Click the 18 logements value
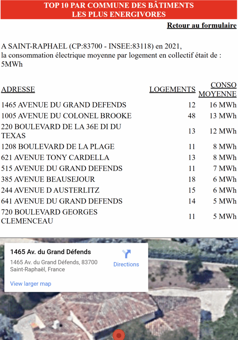This screenshot has width=238, height=340. 192,179
